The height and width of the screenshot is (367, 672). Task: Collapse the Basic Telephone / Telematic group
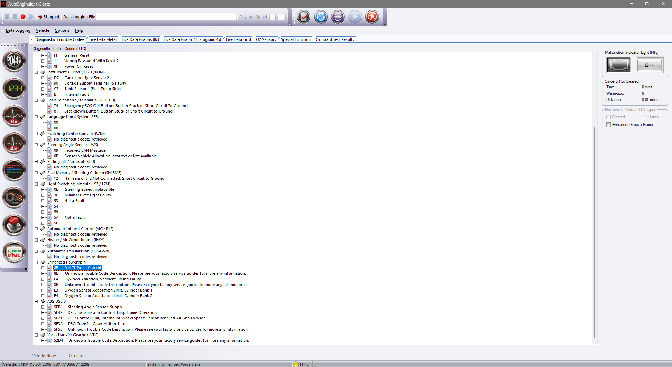pyautogui.click(x=36, y=100)
